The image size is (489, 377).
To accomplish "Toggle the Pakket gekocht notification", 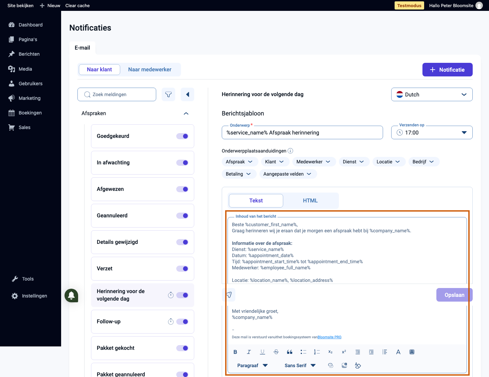I will (x=182, y=348).
